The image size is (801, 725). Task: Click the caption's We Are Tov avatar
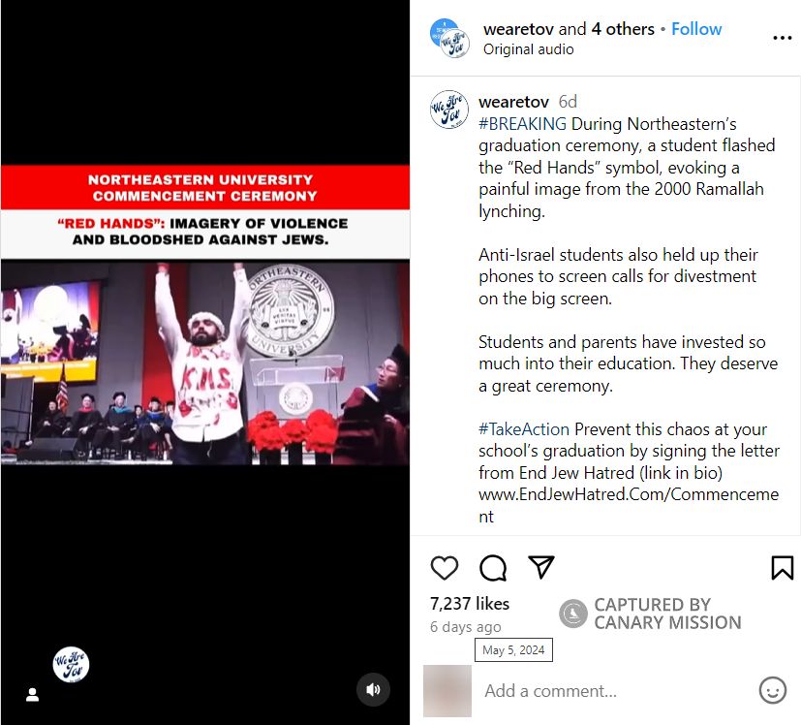[x=449, y=110]
